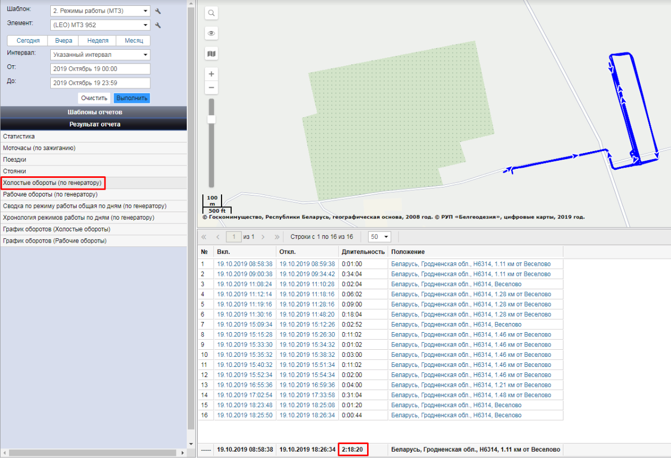The height and width of the screenshot is (458, 671).
Task: Click left panel horizontal scrollbar
Action: pos(94,453)
